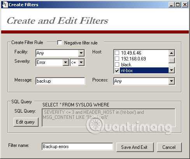Check the 10.49.6.46 host checkbox
190x159 pixels.
click(x=117, y=53)
